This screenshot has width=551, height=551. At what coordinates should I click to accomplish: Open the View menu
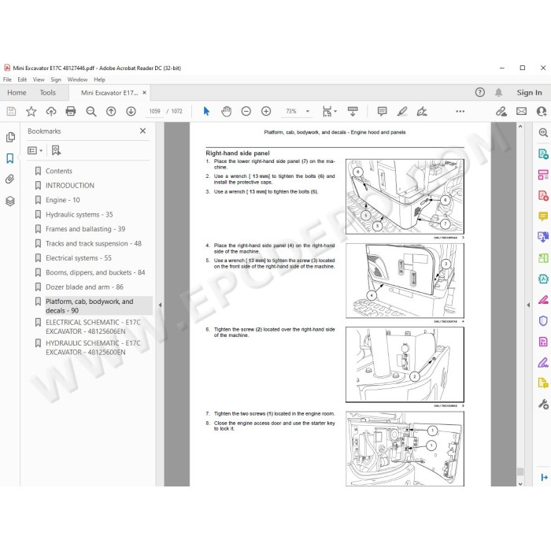[x=39, y=80]
